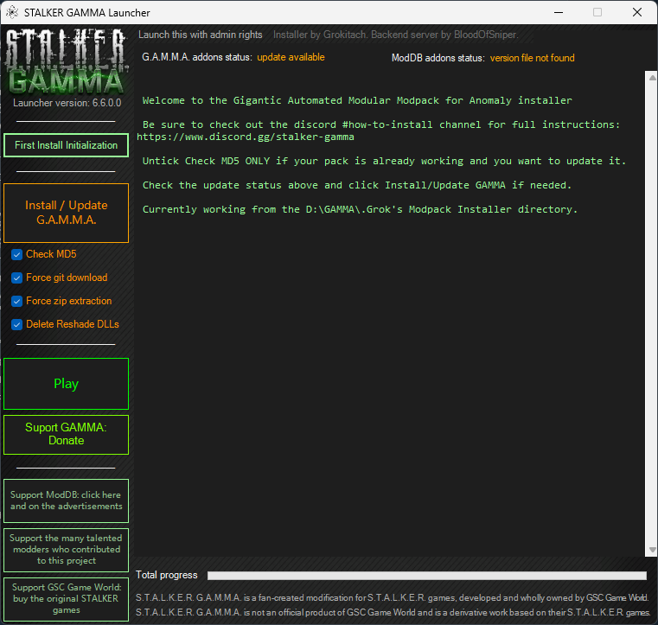Click the scrollbar up arrow in log
Viewport: 658px width, 625px height.
click(x=652, y=77)
